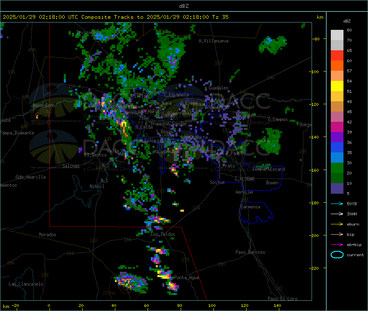Click the 'Nihuil' place label
Image resolution: width=368 pixels, height=311 pixels.
(96, 186)
